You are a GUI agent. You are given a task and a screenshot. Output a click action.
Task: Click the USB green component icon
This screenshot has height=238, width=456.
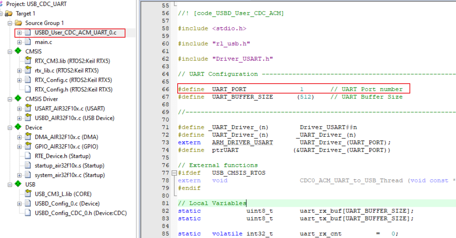point(18,184)
